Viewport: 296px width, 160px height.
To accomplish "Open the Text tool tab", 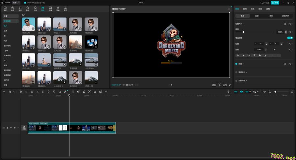I will [20, 9].
